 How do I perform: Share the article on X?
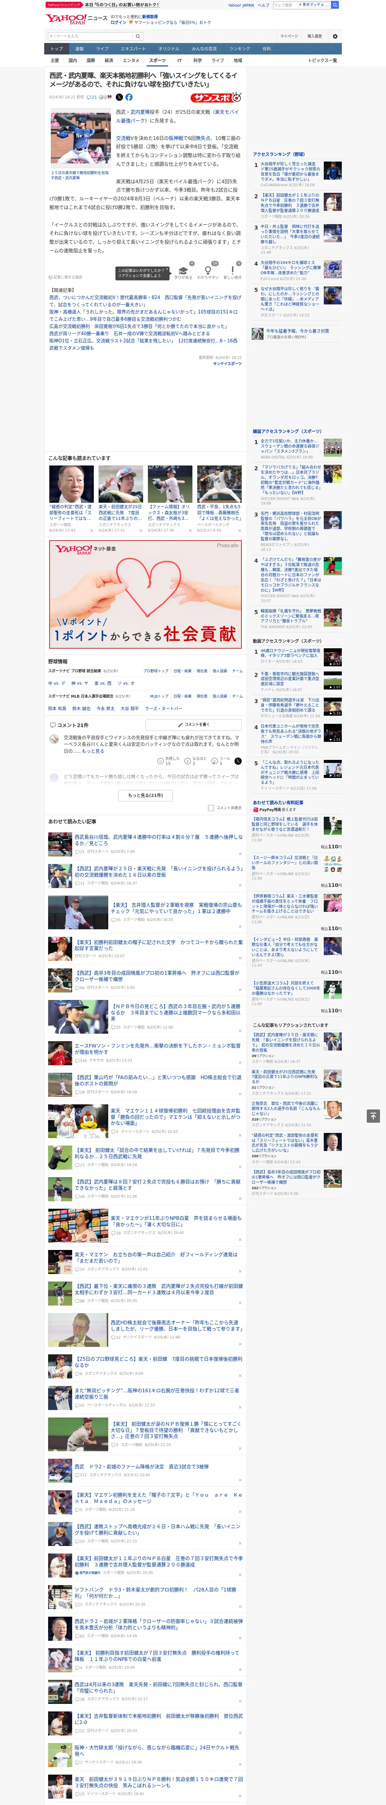pos(119,97)
